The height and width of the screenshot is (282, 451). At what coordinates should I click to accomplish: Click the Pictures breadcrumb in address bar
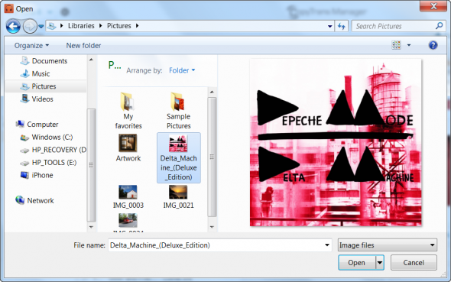pyautogui.click(x=119, y=26)
